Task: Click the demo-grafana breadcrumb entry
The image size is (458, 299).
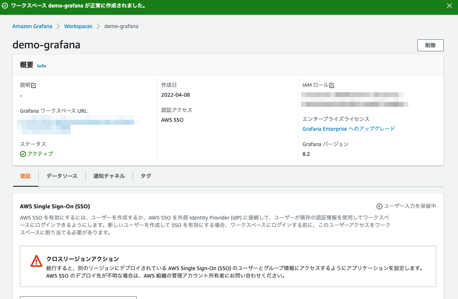Action: (121, 26)
